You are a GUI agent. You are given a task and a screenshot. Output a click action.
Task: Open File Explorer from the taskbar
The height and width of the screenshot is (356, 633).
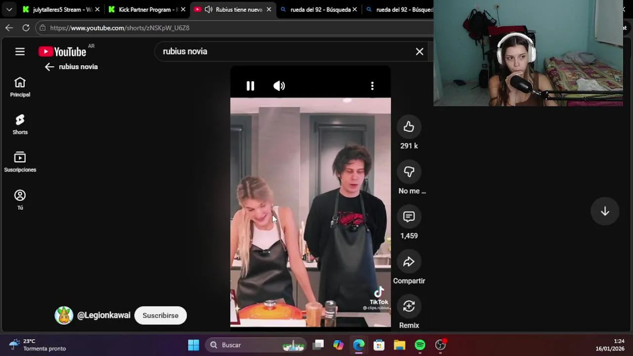[400, 345]
